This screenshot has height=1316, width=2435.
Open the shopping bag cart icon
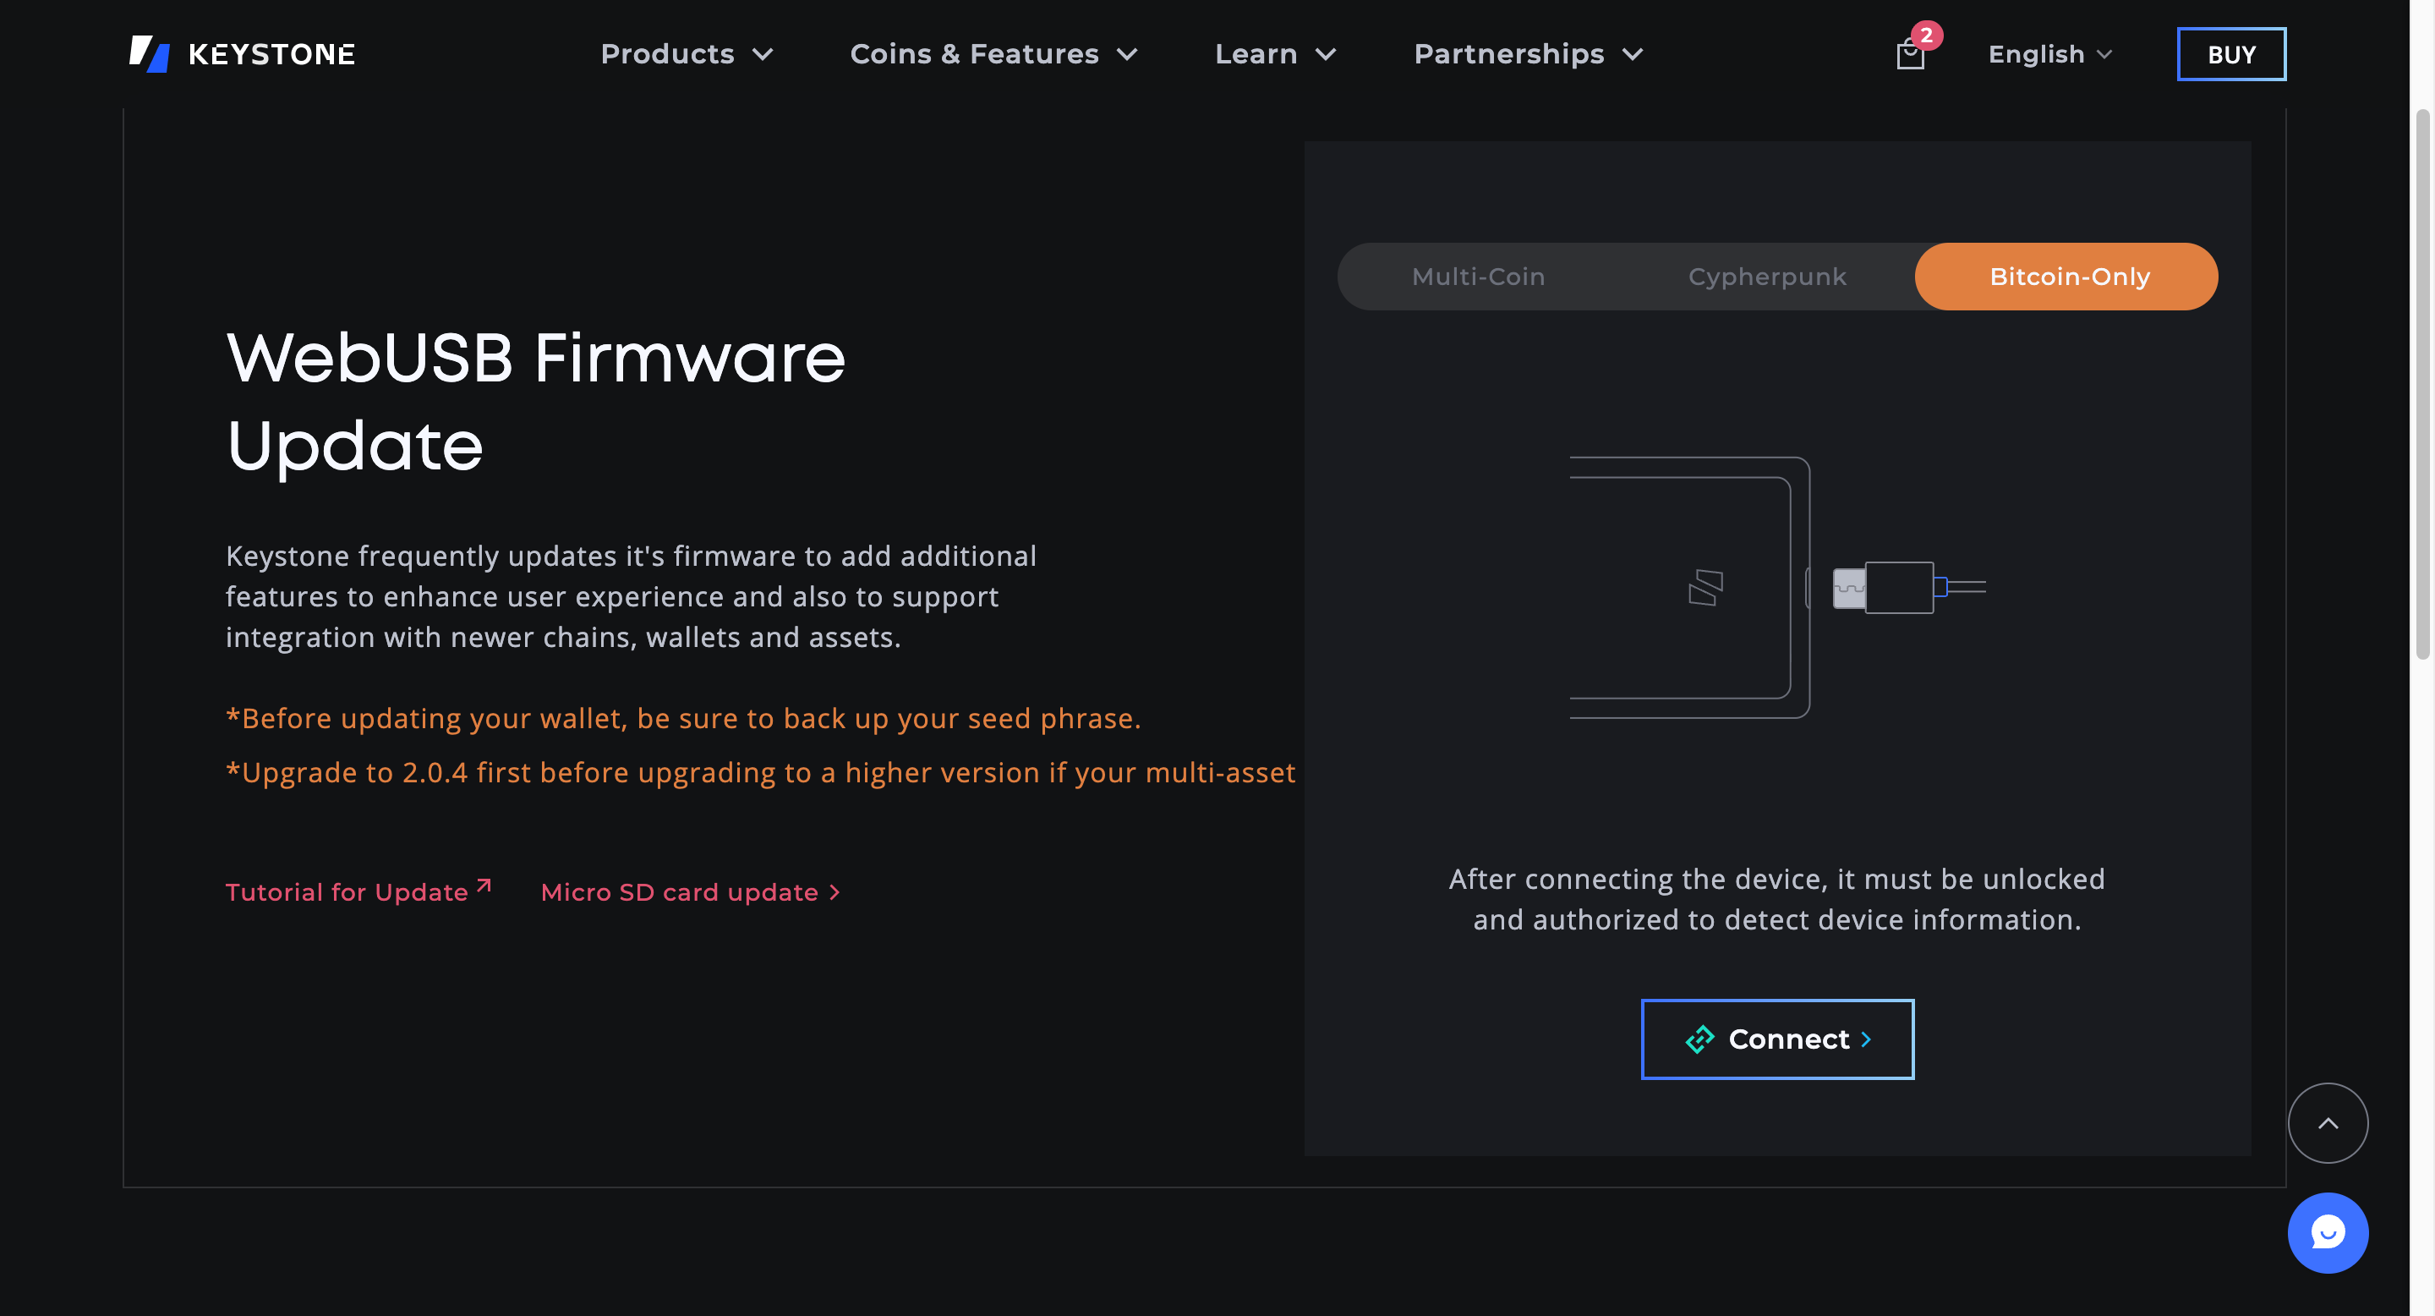pyautogui.click(x=1909, y=57)
